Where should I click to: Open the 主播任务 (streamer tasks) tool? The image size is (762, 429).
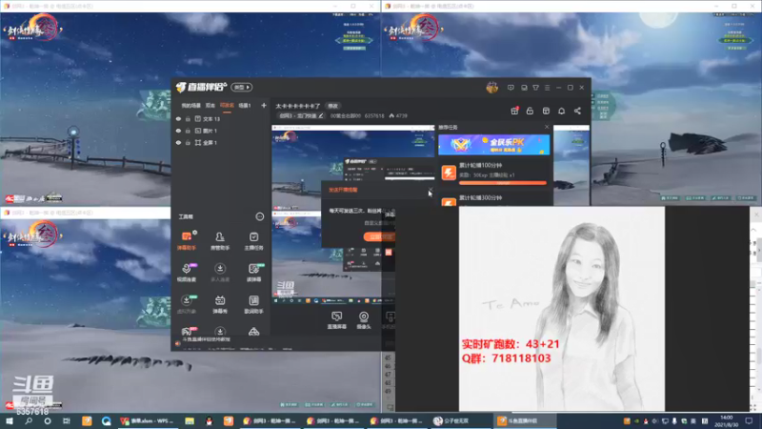(x=253, y=241)
